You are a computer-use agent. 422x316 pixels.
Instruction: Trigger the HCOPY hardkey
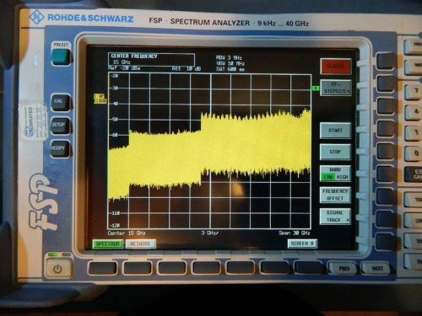pos(59,149)
